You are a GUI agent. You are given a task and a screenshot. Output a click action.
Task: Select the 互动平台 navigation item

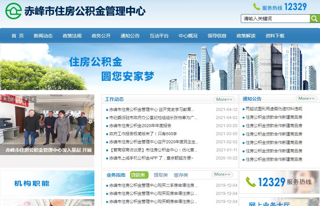pyautogui.click(x=159, y=36)
